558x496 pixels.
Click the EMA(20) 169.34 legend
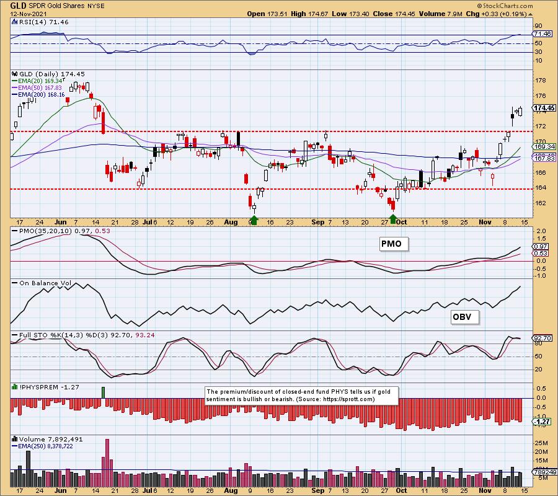[x=37, y=81]
